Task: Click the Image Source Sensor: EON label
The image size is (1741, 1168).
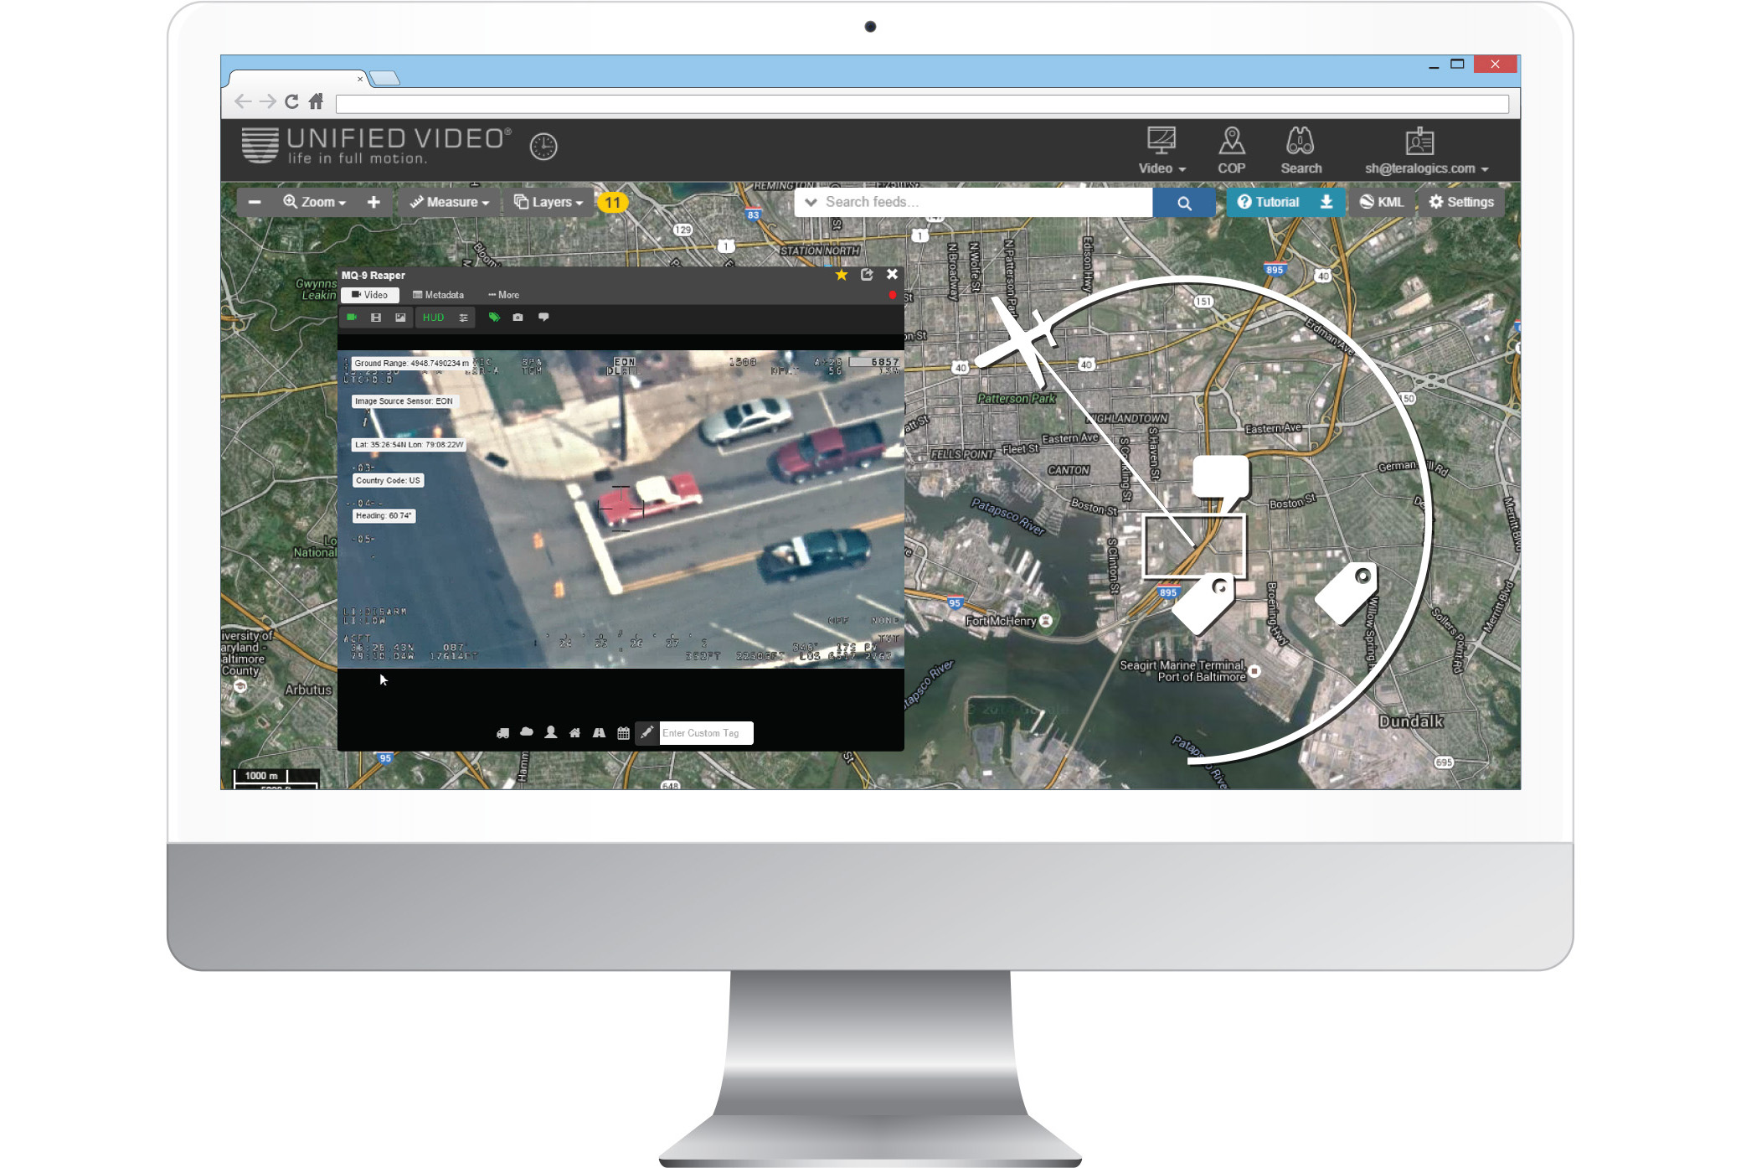Action: (404, 401)
